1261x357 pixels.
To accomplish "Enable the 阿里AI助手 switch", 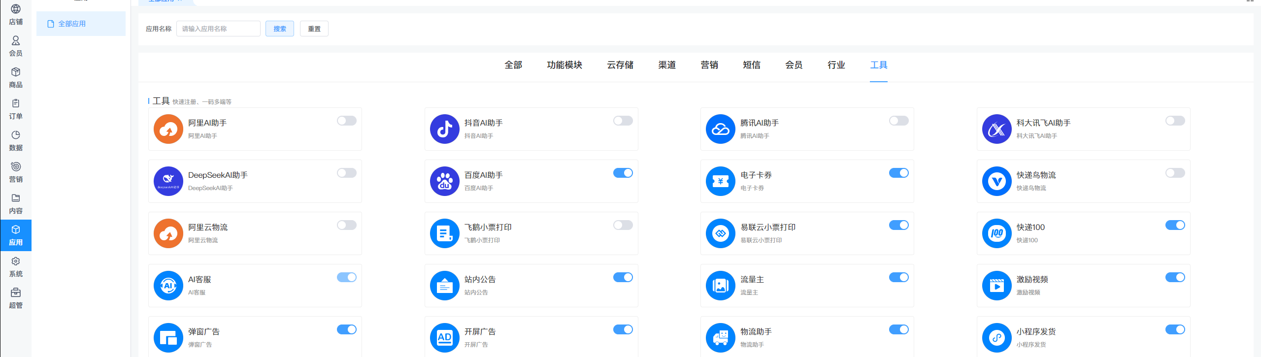I will 347,121.
